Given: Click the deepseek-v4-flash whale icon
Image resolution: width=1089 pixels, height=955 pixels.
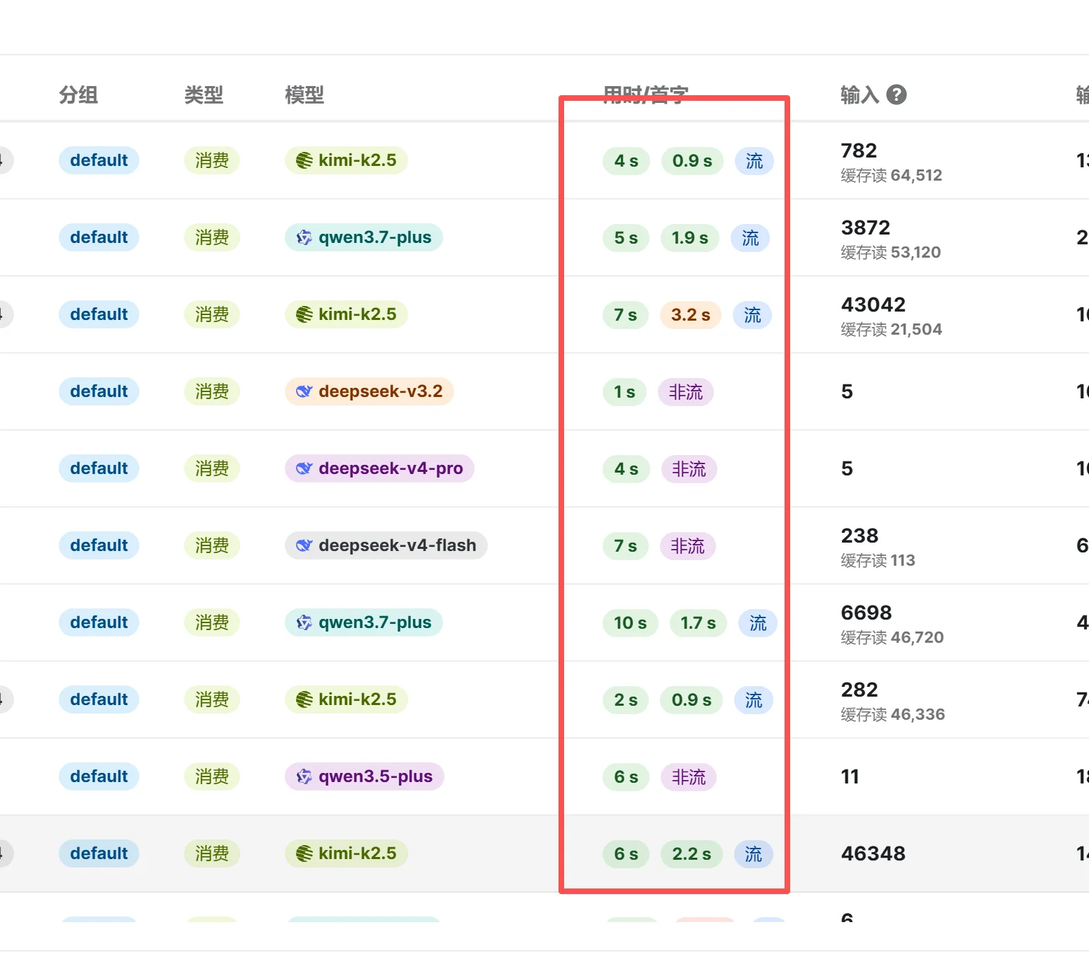Looking at the screenshot, I should click(304, 545).
